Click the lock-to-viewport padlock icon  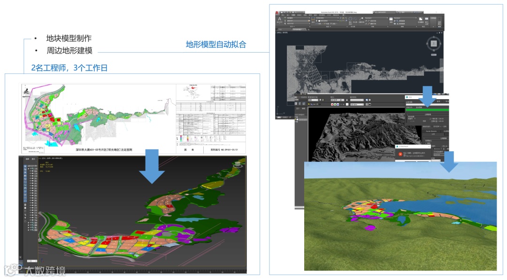[x=347, y=100]
